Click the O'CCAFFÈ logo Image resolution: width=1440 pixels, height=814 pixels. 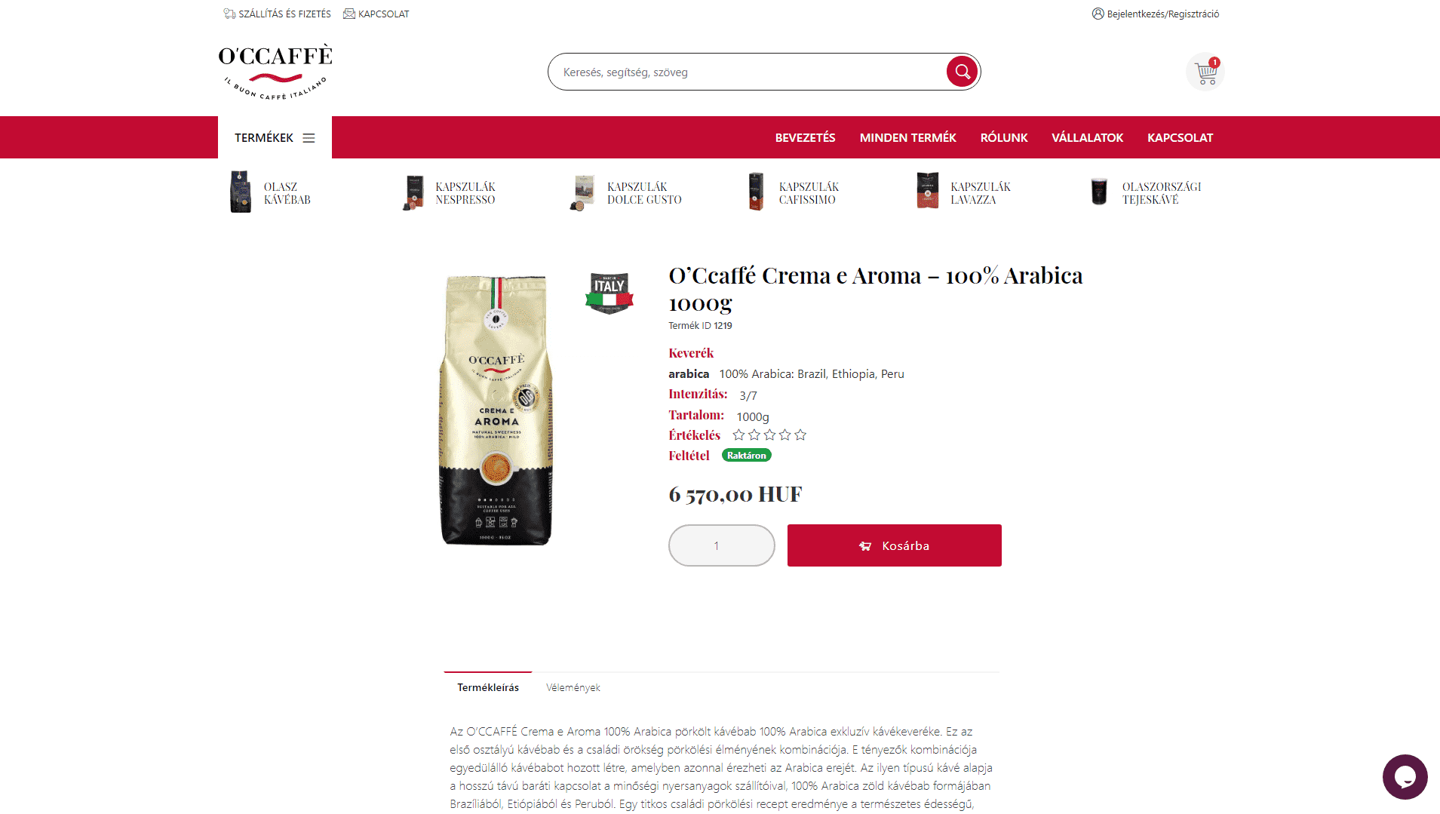(x=275, y=72)
